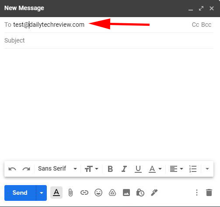This screenshot has width=220, height=207.
Task: Click the blue Send button
Action: [20, 193]
